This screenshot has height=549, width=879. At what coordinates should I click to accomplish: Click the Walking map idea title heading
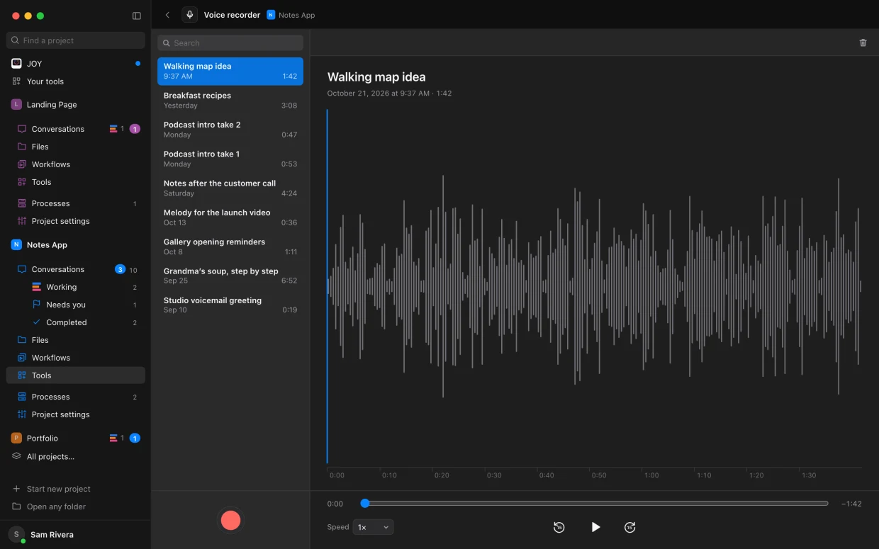click(376, 77)
